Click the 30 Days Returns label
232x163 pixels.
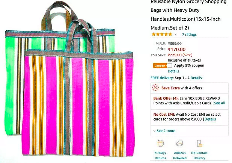pyautogui.click(x=160, y=155)
